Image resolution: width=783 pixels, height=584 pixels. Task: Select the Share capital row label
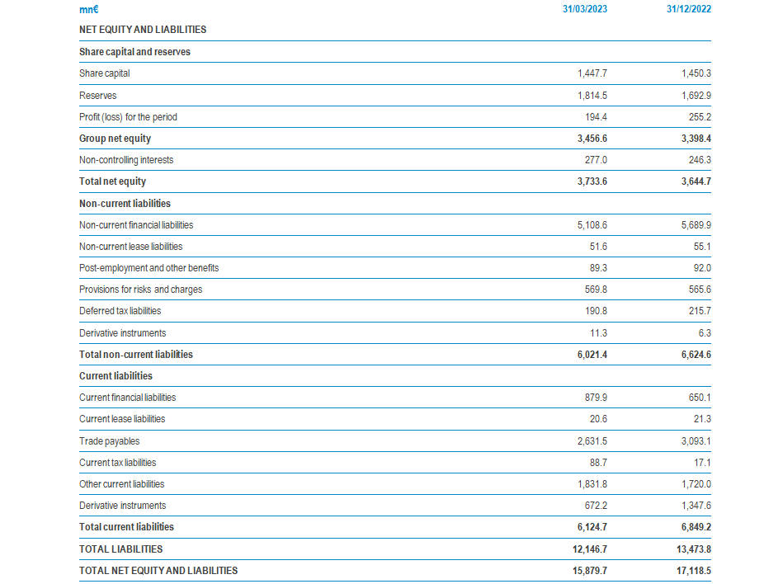104,73
